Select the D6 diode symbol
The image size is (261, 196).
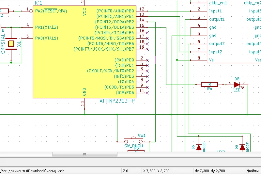coord(198,147)
